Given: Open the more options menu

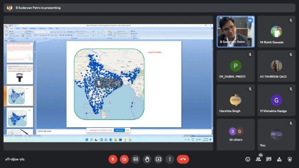Looking at the screenshot, I should coord(170,159).
